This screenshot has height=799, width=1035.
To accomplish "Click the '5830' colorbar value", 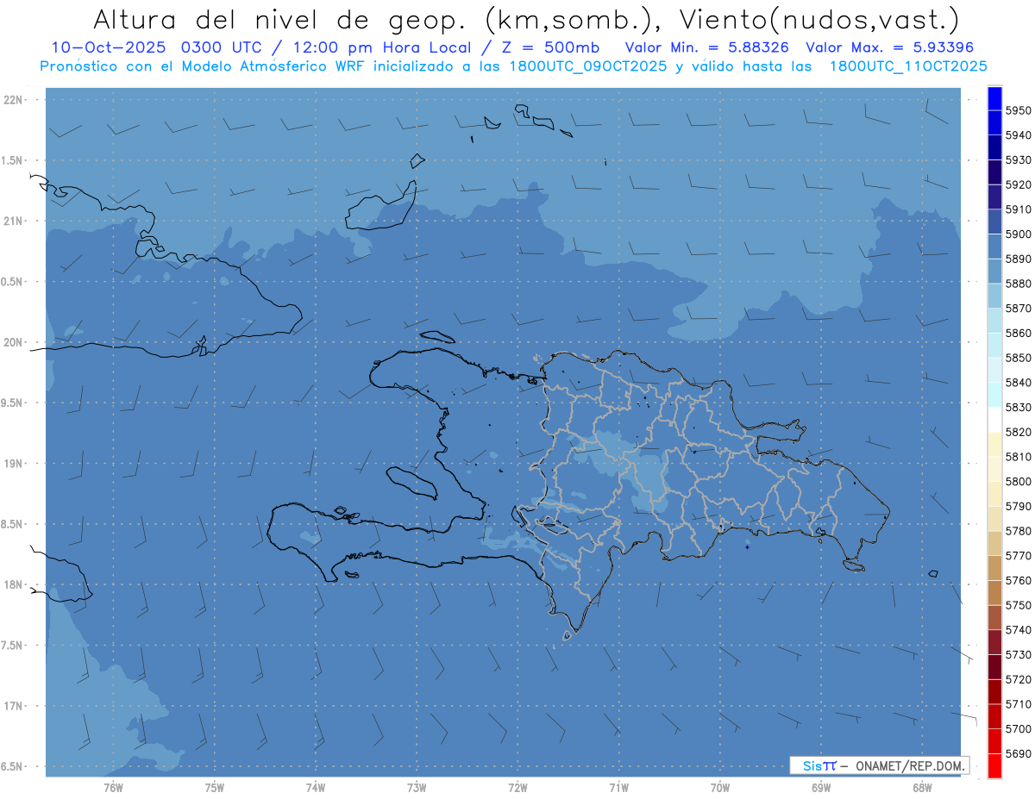I will click(1018, 407).
